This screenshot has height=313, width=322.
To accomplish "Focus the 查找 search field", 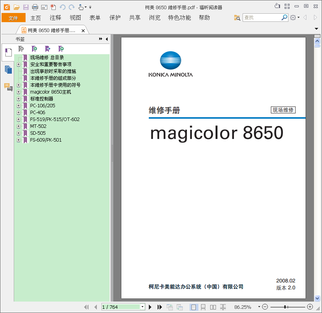I will click(x=262, y=18).
